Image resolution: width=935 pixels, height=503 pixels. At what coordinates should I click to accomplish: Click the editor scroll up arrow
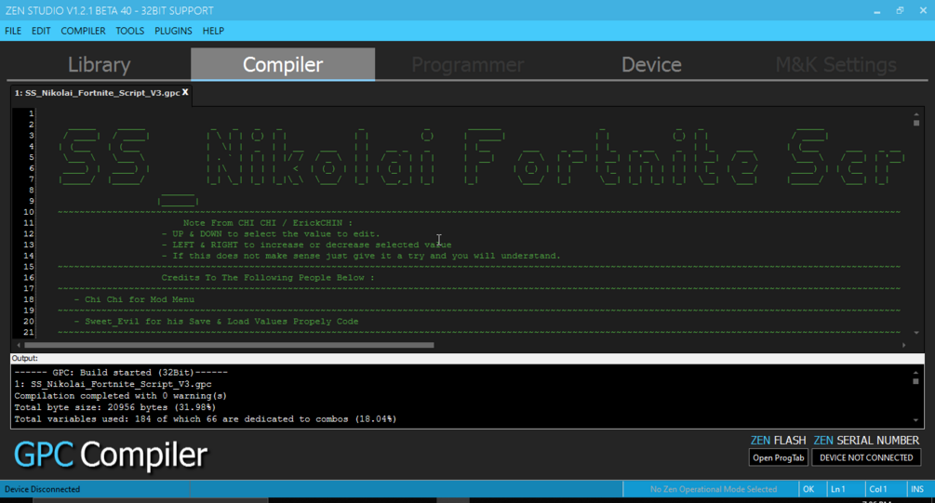tap(916, 113)
